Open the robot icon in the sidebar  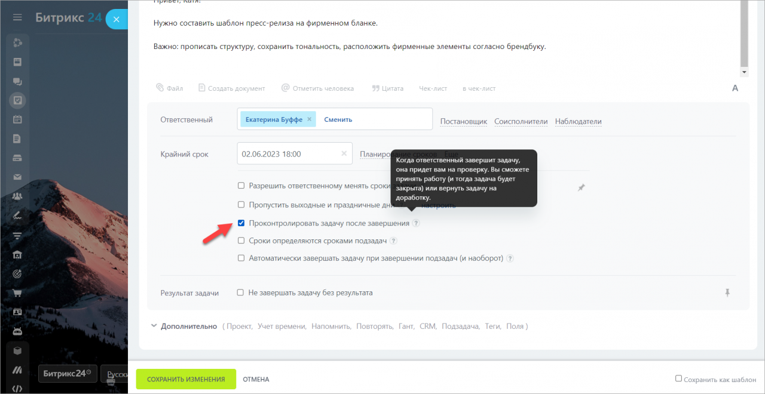tap(17, 331)
